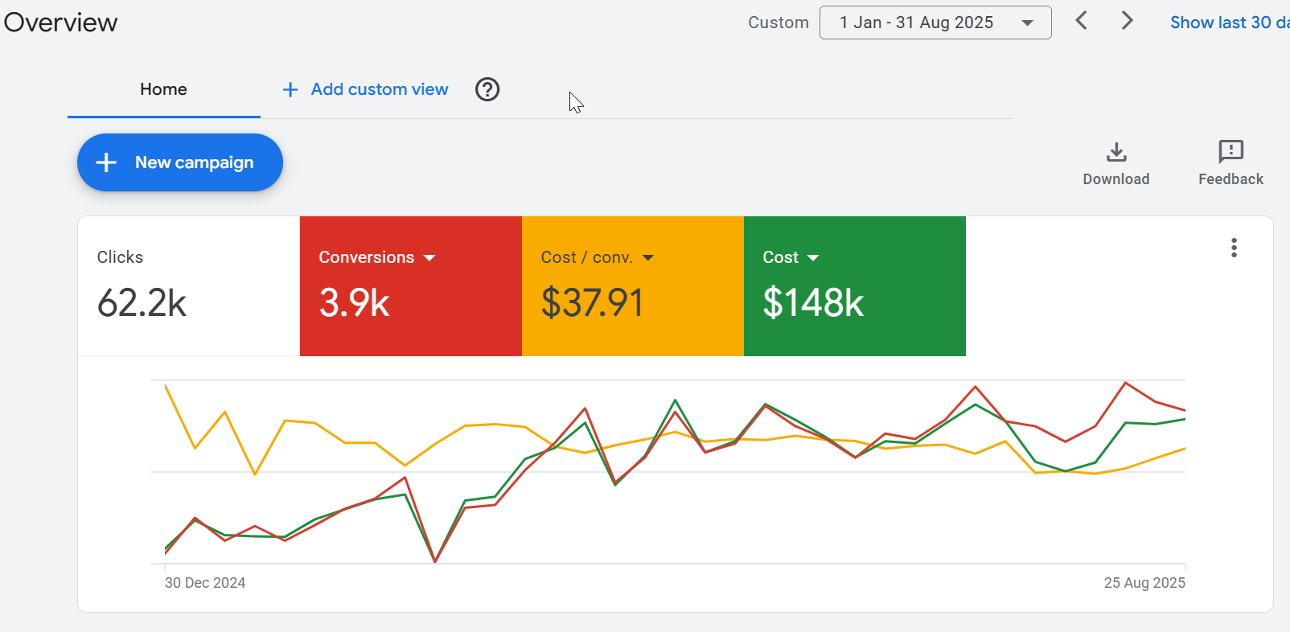
Task: Click the Download icon
Action: click(x=1116, y=151)
